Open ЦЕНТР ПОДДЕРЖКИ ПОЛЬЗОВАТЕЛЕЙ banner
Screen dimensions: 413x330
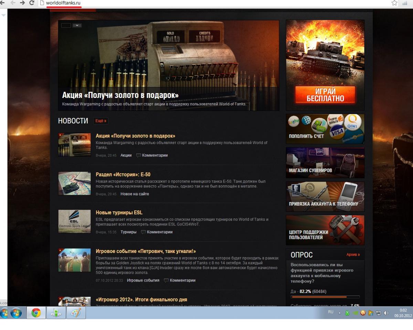point(325,230)
